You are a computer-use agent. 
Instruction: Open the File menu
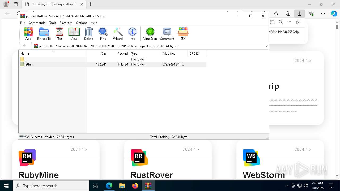coord(23,23)
